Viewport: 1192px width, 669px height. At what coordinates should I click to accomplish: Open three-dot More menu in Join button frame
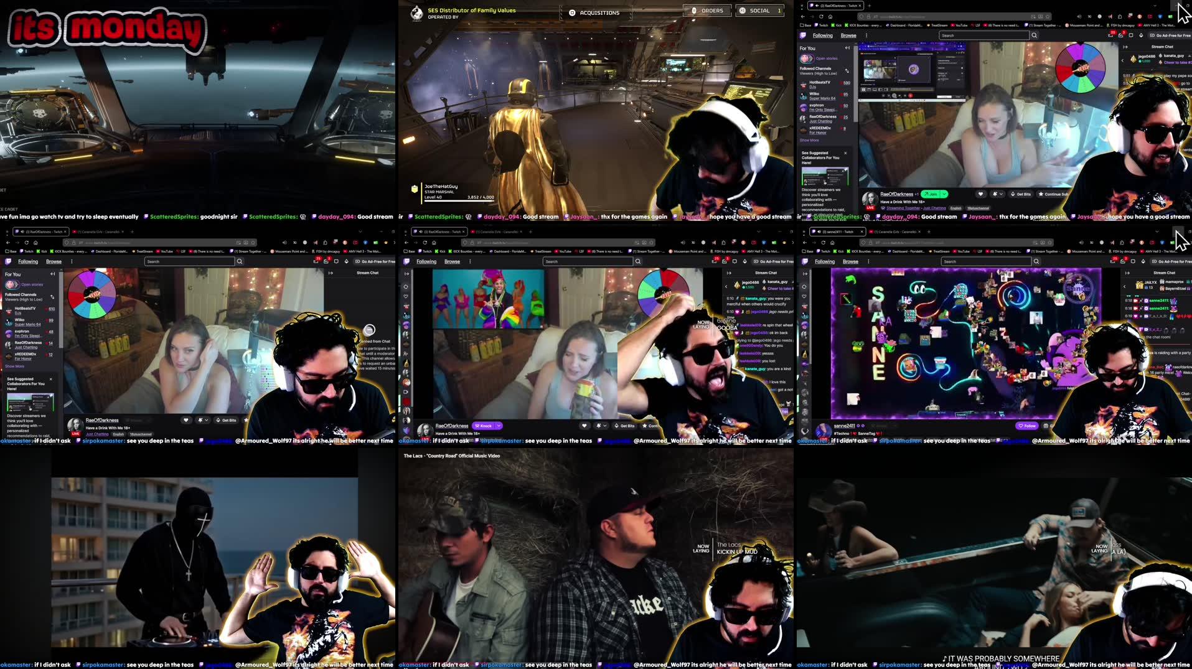click(866, 35)
